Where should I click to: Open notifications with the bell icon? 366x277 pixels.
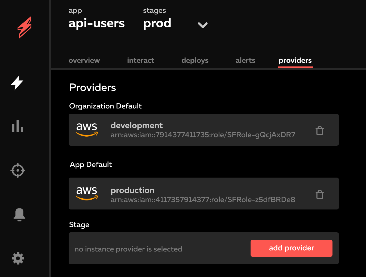pos(19,215)
